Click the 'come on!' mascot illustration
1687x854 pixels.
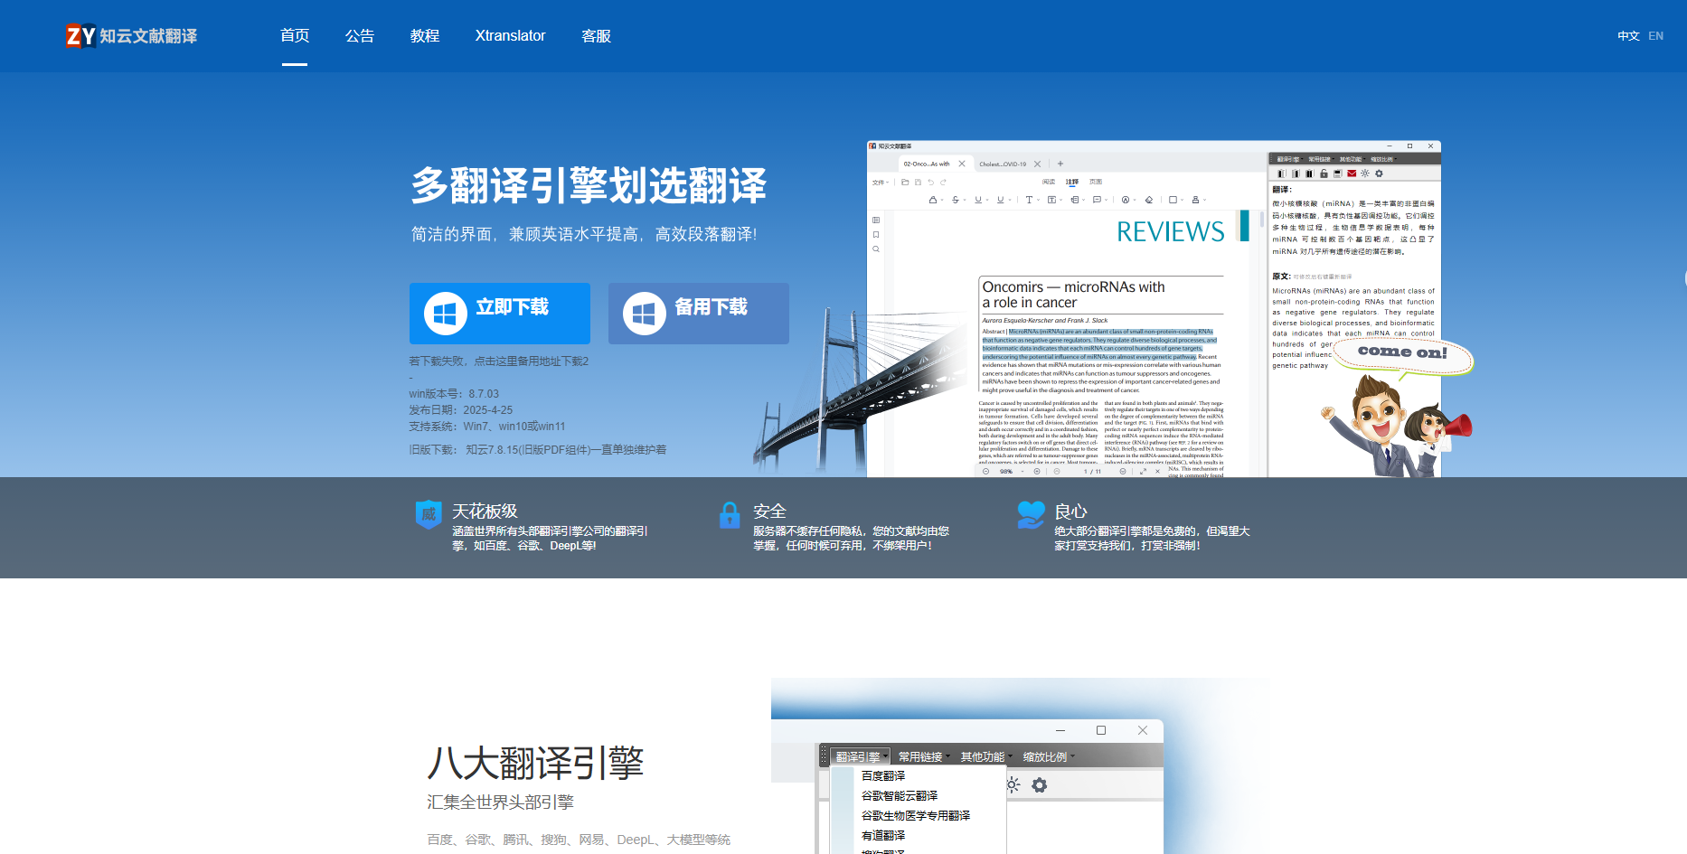pos(1397,407)
